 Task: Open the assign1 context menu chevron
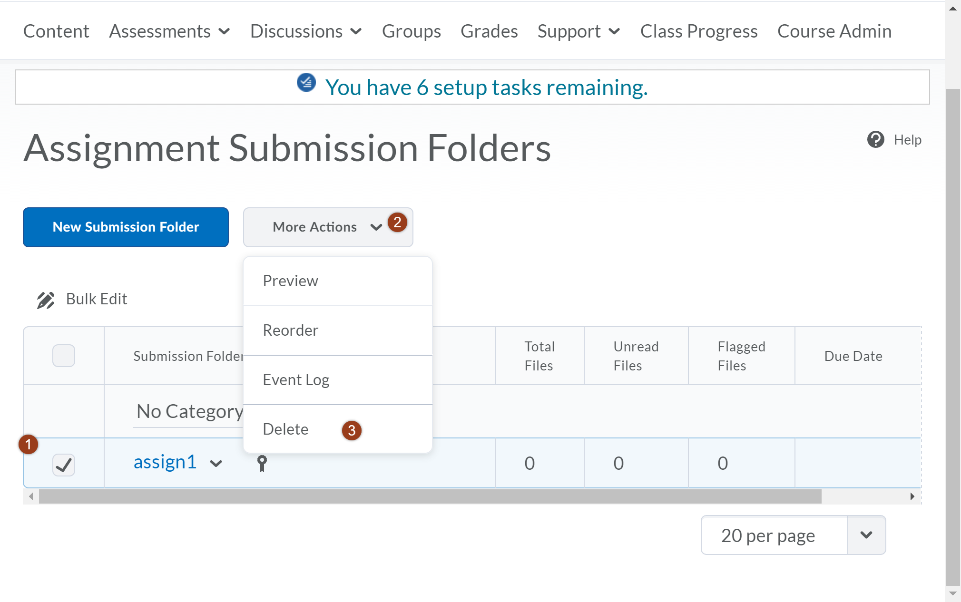click(216, 464)
